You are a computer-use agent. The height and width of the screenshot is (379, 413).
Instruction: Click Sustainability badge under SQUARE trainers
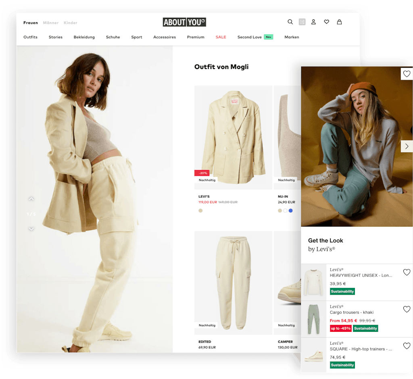342,365
